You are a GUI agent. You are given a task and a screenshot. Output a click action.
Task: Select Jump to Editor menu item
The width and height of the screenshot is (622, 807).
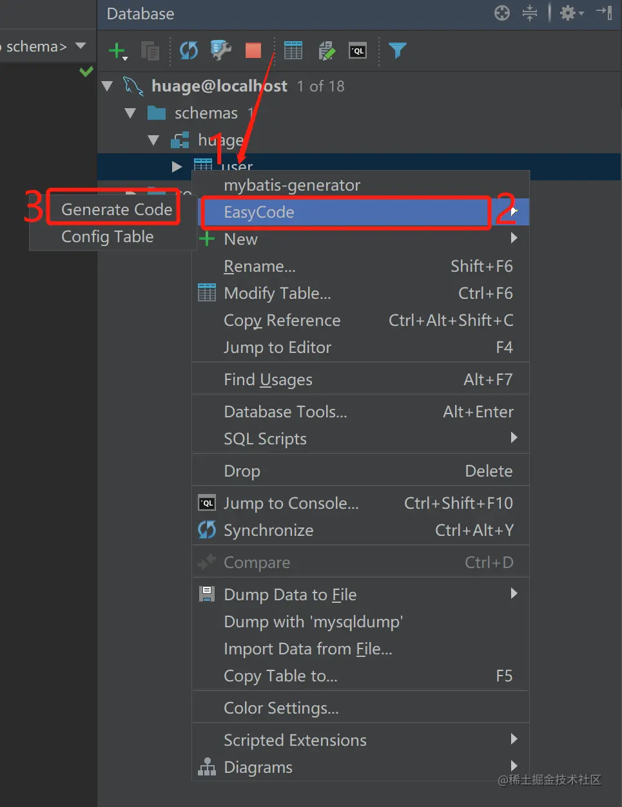pyautogui.click(x=361, y=347)
